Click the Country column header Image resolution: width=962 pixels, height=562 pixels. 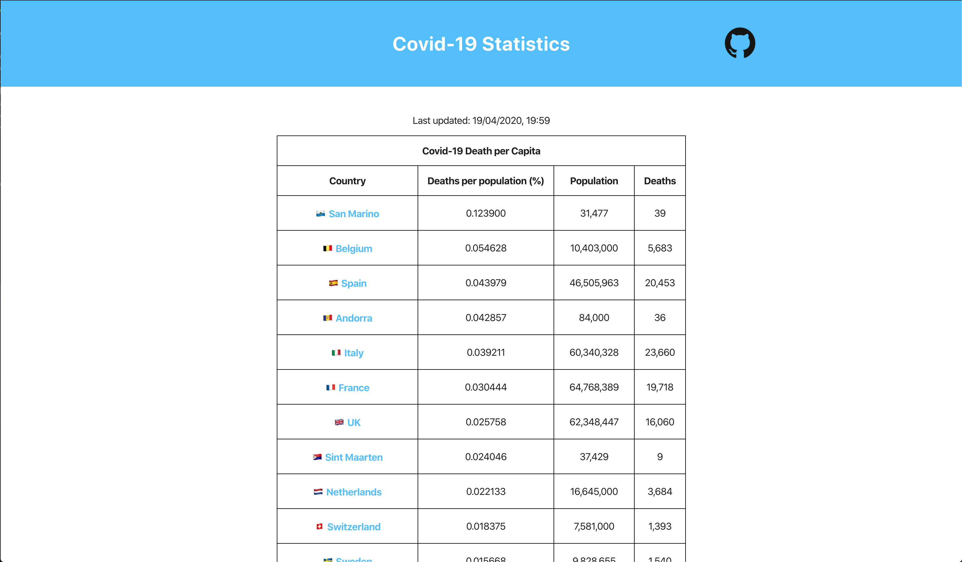pos(347,181)
